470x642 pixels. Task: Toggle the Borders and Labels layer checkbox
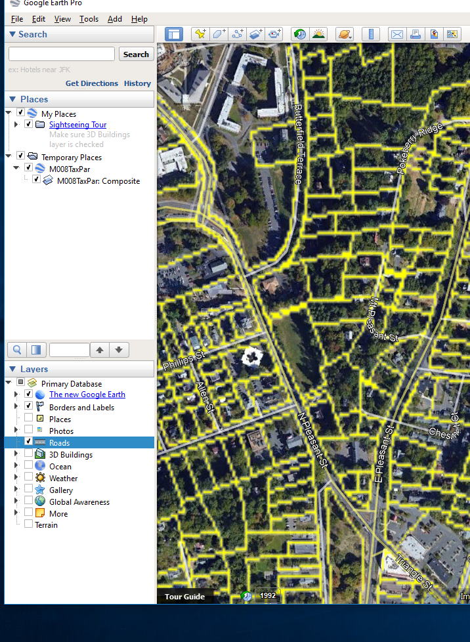tap(29, 406)
